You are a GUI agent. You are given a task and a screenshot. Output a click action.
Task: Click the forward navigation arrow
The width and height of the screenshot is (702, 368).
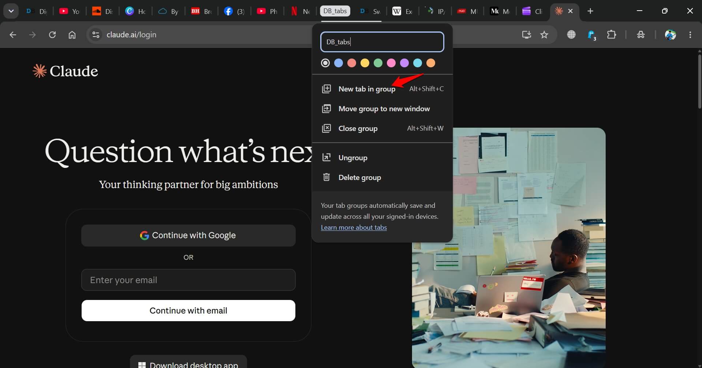(x=33, y=35)
